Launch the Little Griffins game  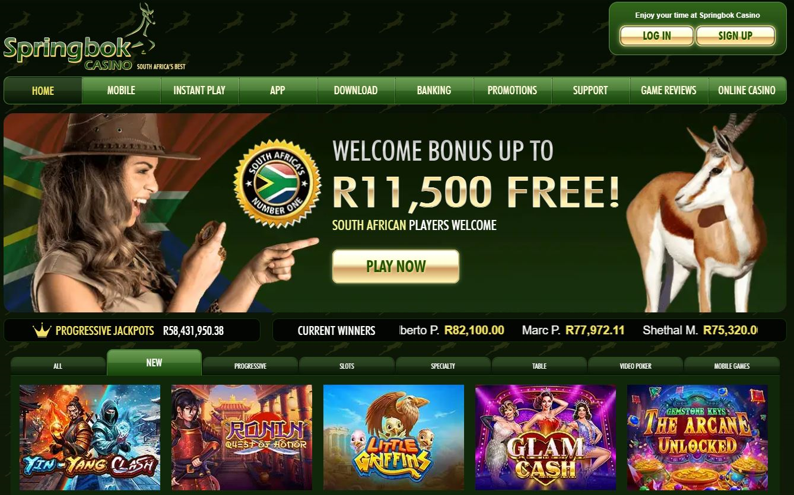(x=393, y=437)
